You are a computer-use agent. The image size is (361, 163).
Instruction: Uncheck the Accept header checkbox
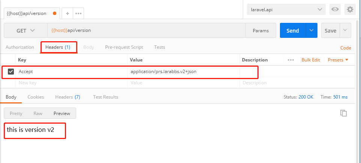[x=11, y=71]
